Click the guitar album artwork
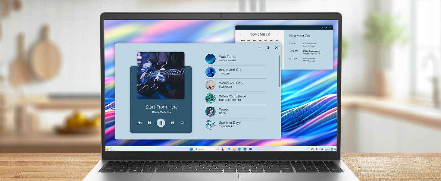441x181 pixels. pos(161,75)
